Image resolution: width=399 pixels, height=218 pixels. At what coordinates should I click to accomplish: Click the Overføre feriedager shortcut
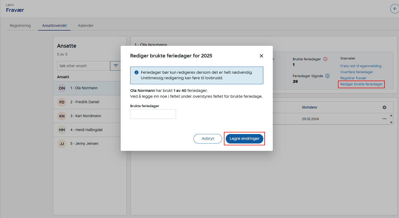(x=356, y=72)
